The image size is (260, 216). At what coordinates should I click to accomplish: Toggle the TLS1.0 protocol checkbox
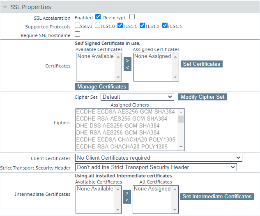[x=98, y=26]
